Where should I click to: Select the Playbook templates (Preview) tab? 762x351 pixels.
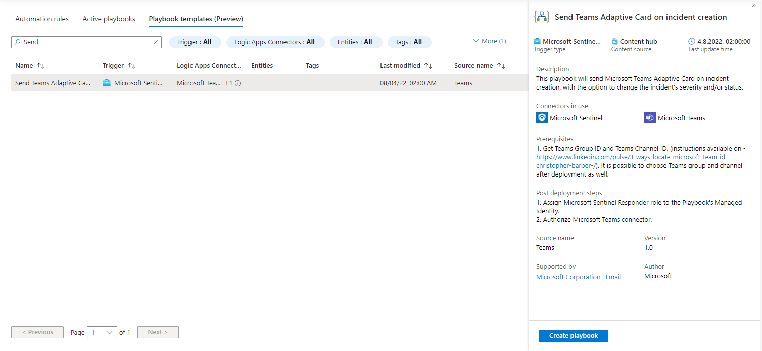[x=196, y=19]
